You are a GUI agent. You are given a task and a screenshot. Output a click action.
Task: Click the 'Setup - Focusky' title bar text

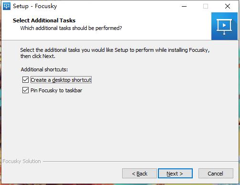35,6
